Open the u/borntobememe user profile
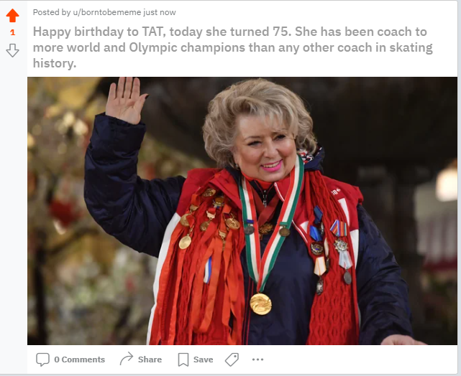Viewport: 461px width, 376px height. tap(106, 12)
